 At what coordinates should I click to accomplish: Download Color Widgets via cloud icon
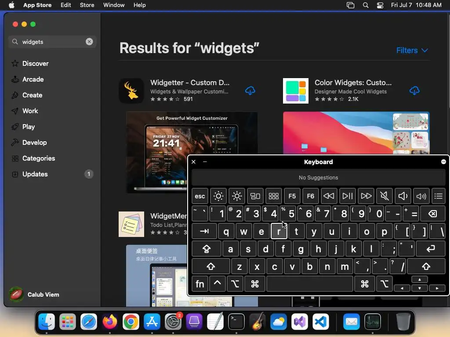pos(414,91)
